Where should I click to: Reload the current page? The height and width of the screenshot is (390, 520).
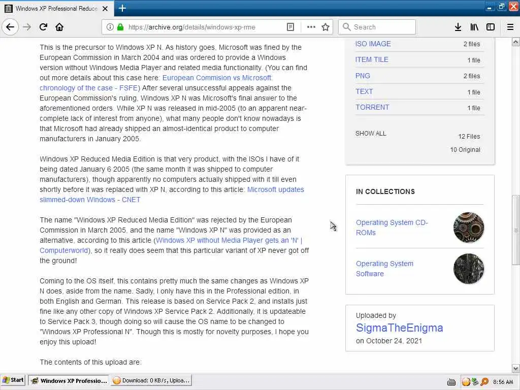pyautogui.click(x=44, y=27)
